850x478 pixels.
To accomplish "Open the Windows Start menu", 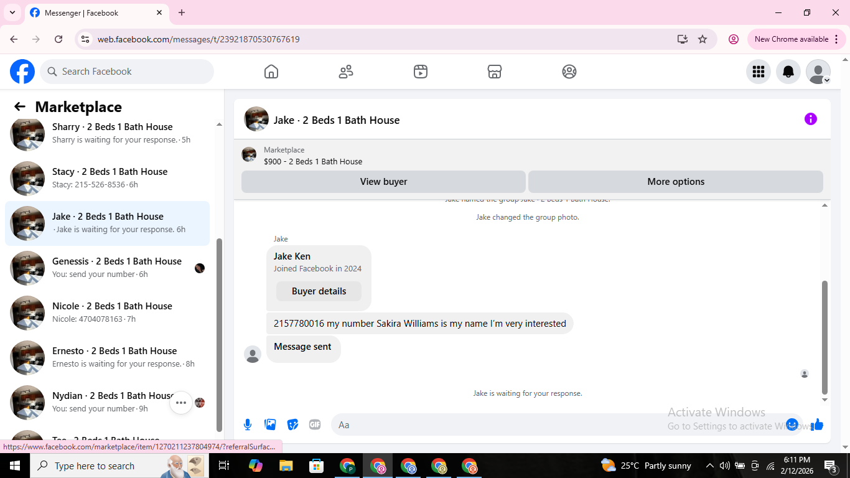I will (15, 466).
